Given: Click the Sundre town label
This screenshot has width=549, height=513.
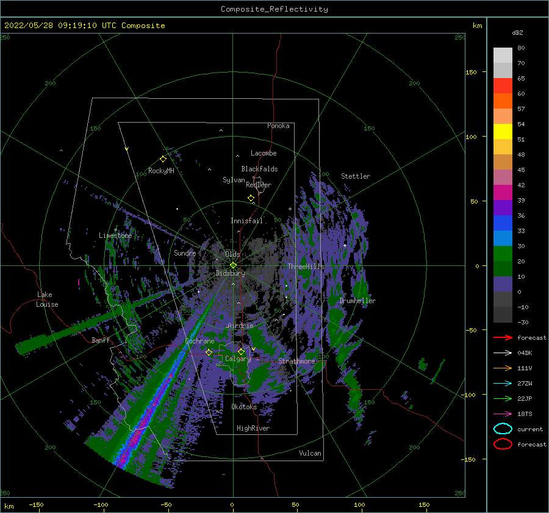Looking at the screenshot, I should (185, 253).
